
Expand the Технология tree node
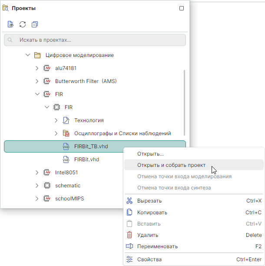click(x=56, y=120)
